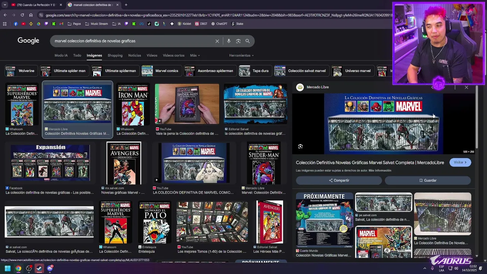Open the Gmail bookmark icon
Image resolution: width=487 pixels, height=274 pixels.
[61, 24]
